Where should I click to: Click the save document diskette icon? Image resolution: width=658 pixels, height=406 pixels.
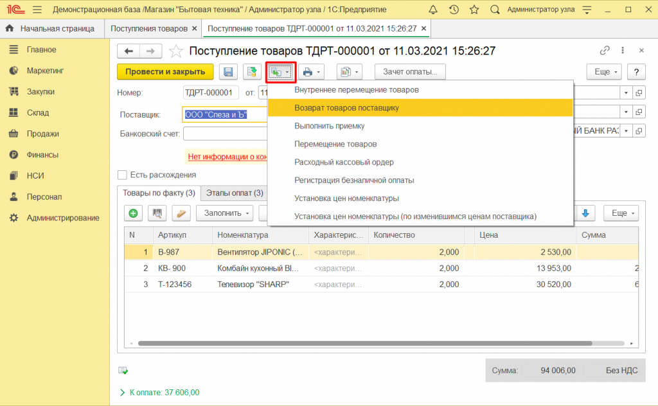coord(229,72)
